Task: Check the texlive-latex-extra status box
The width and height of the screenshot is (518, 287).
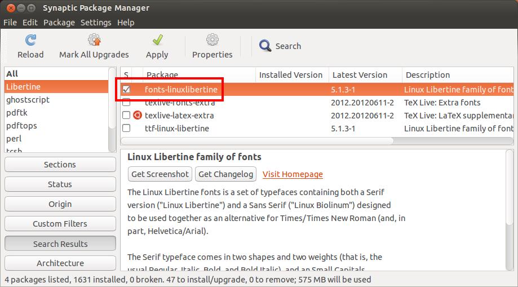Action: [x=127, y=116]
